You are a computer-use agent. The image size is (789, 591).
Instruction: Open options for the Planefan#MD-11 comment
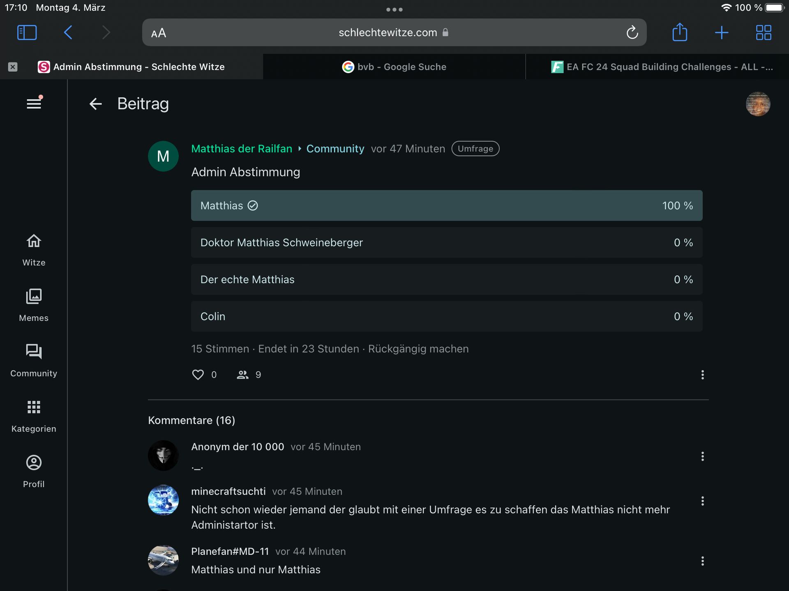[x=702, y=561]
